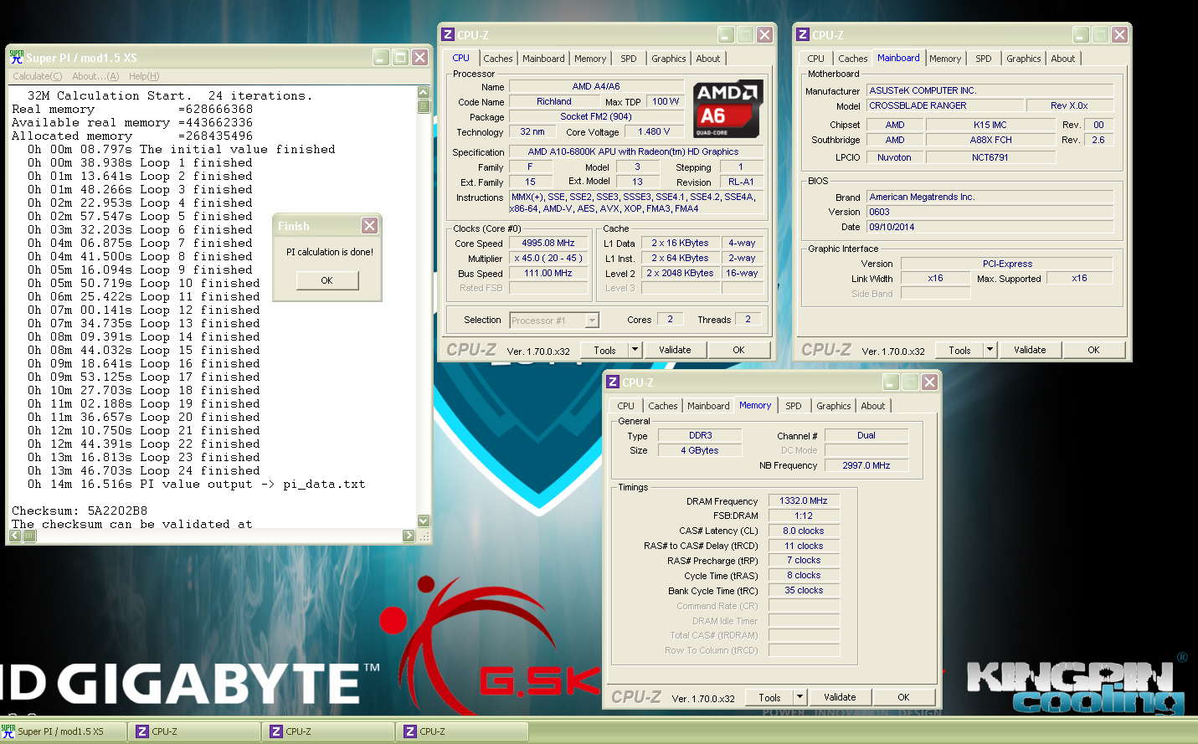Viewport: 1198px width, 744px height.
Task: Open Memory tab in the CPU window
Action: (x=589, y=59)
